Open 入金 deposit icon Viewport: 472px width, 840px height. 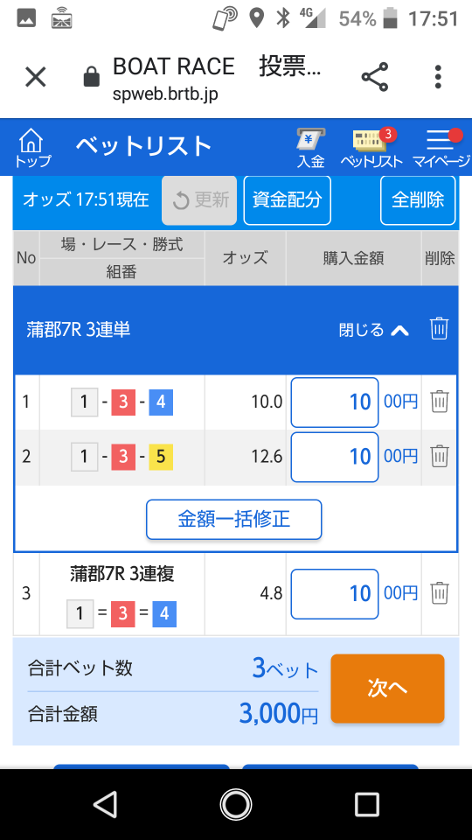point(311,148)
